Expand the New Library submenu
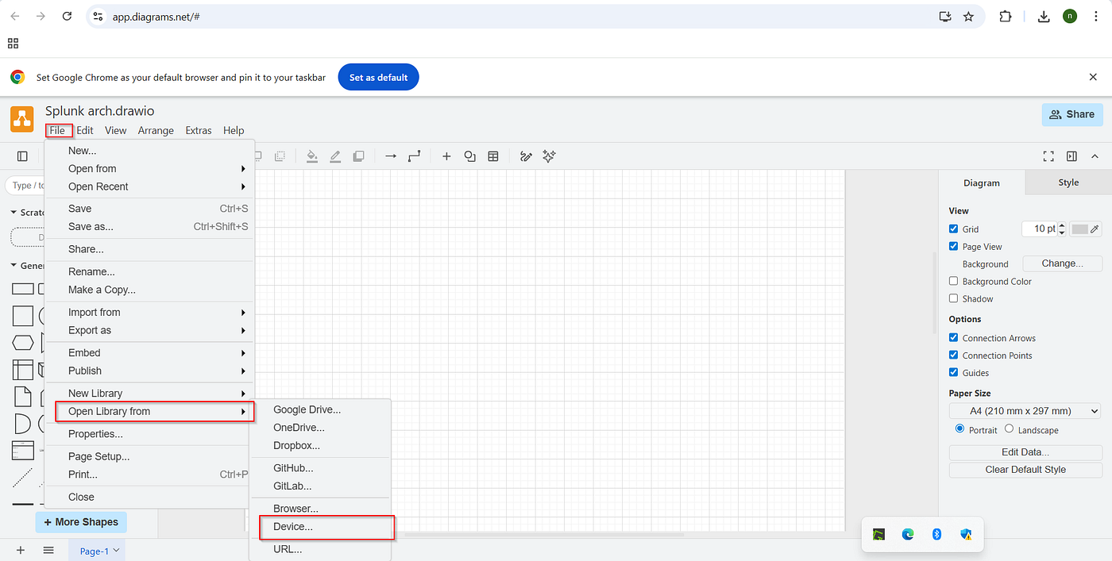Viewport: 1112px width, 561px height. point(149,393)
